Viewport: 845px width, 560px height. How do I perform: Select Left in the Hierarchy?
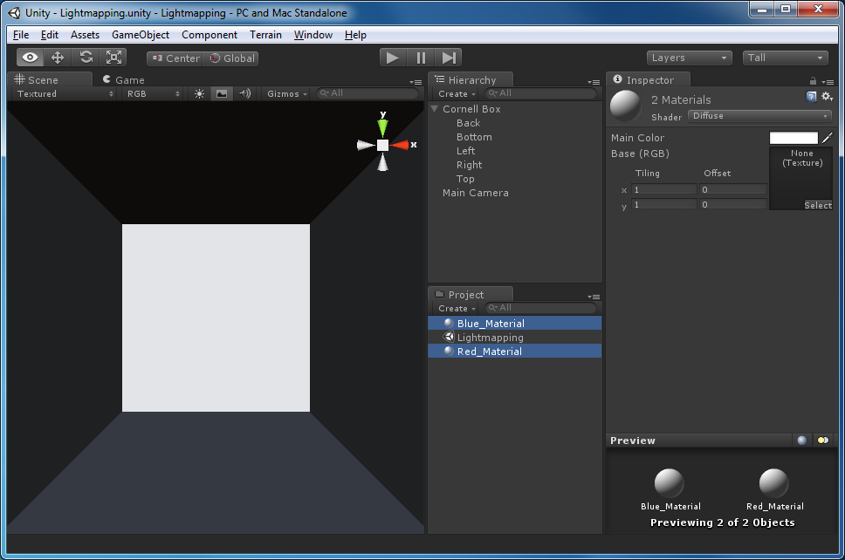pos(465,151)
